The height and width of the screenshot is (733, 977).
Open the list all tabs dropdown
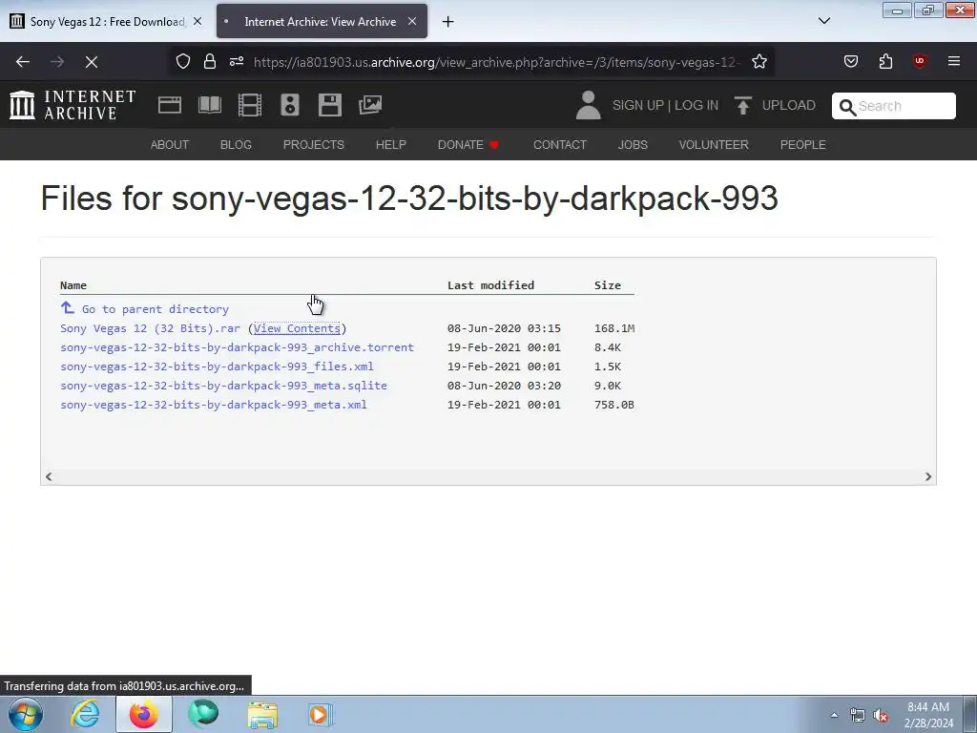click(823, 21)
